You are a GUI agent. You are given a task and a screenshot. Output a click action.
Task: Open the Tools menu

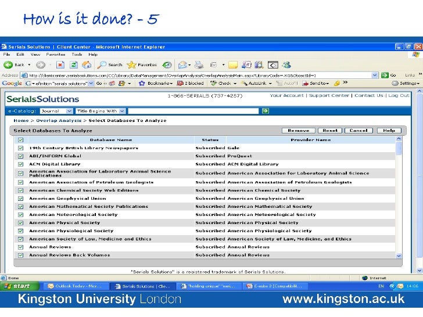[x=77, y=54]
